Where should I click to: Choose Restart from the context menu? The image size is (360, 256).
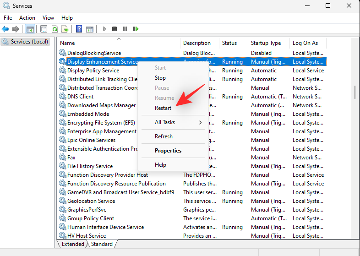[x=163, y=108]
